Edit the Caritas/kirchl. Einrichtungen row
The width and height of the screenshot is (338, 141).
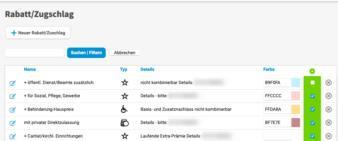pyautogui.click(x=13, y=136)
